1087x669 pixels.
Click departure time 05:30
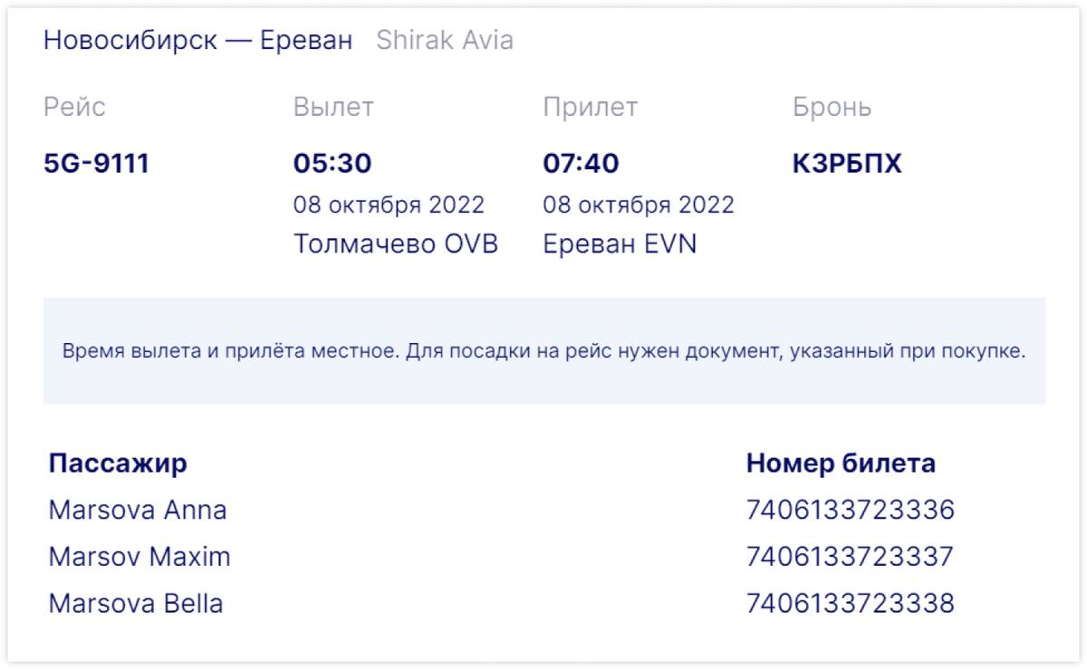[332, 164]
